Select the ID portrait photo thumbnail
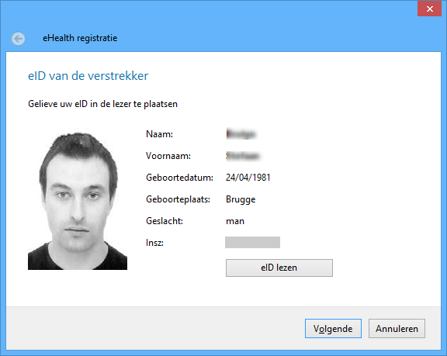 point(78,201)
